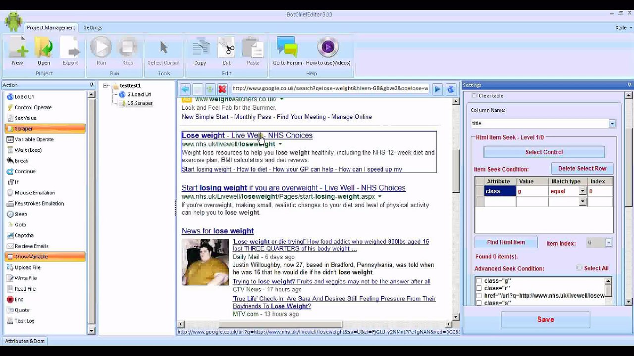Paste action from clipboard
The width and height of the screenshot is (634, 356).
pyautogui.click(x=253, y=51)
